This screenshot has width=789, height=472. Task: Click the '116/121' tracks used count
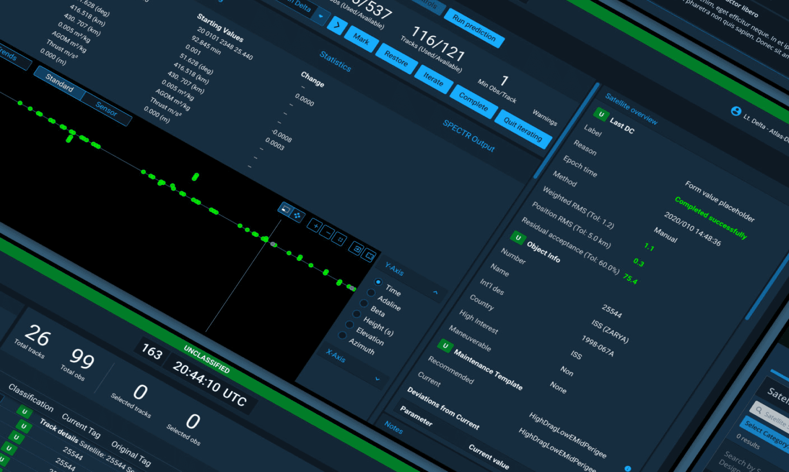pyautogui.click(x=437, y=44)
